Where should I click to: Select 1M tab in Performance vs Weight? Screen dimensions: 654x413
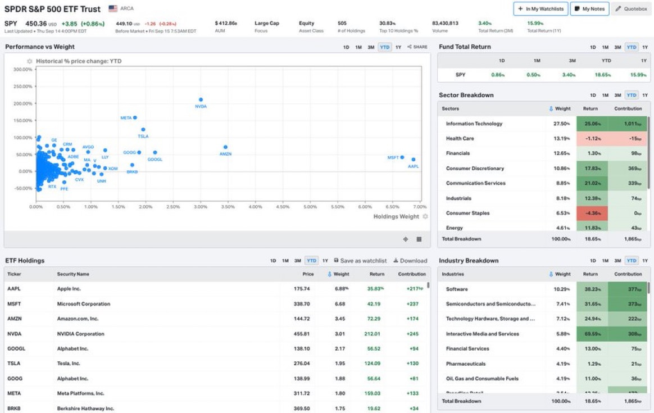(358, 47)
